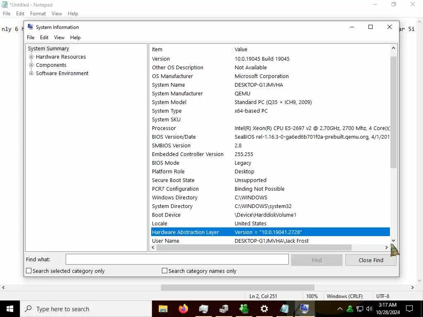
Task: Click the details list scroll-down arrow
Action: pos(393,241)
